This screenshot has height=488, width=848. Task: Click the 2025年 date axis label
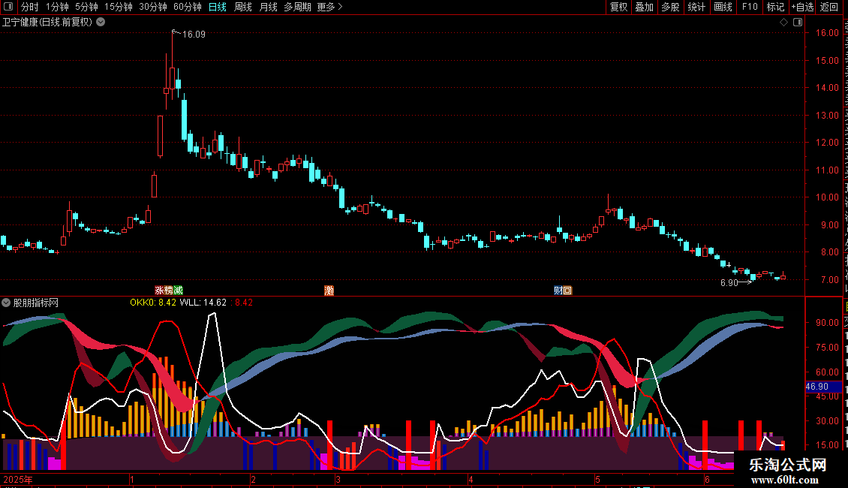click(18, 479)
